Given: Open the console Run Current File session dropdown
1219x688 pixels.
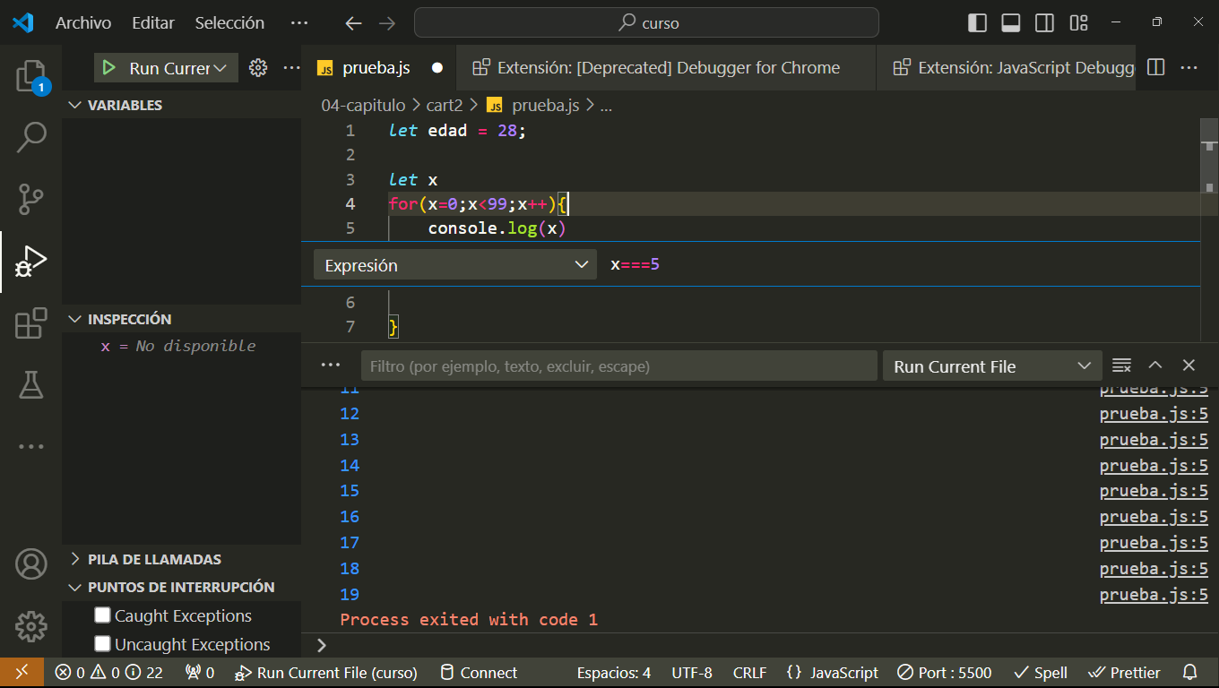Looking at the screenshot, I should pyautogui.click(x=992, y=365).
